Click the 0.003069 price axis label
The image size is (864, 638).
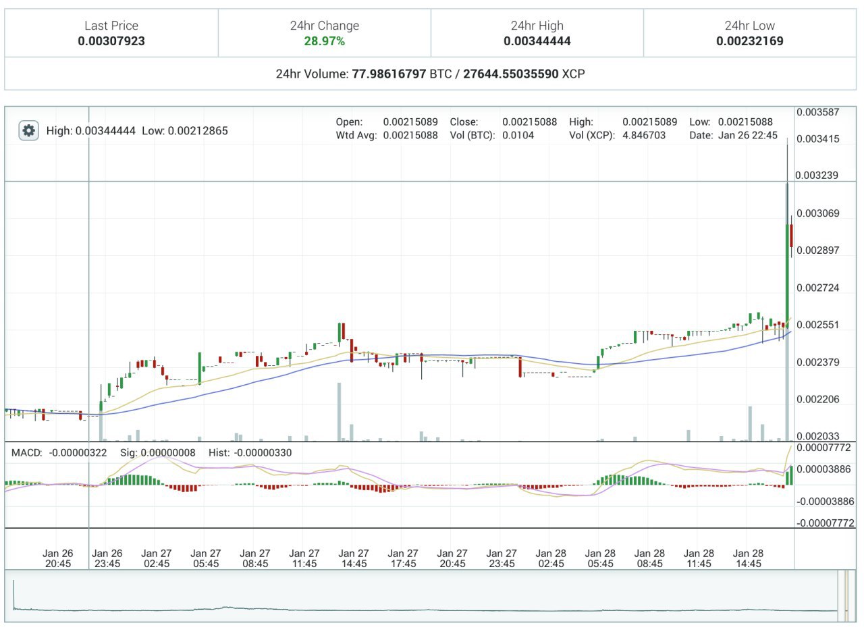coord(817,213)
